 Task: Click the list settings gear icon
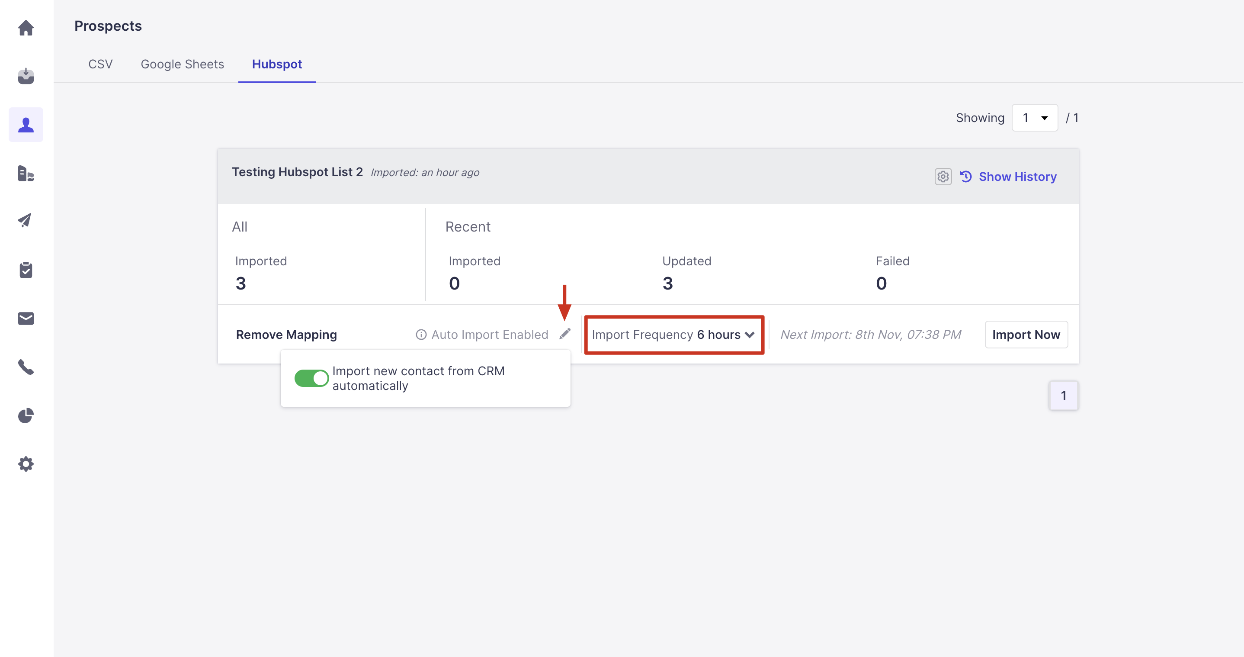(942, 177)
